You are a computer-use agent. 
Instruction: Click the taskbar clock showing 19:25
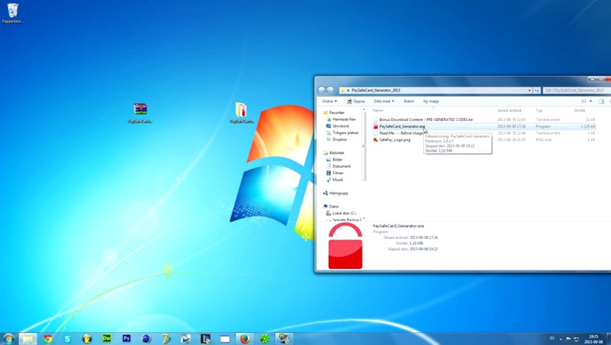click(x=594, y=339)
